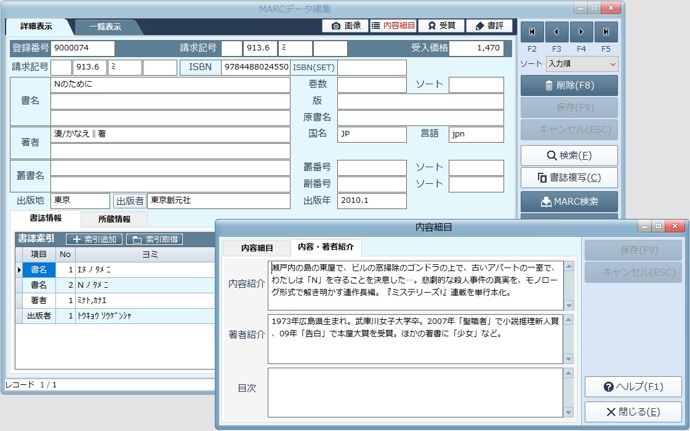Viewport: 690px width, 431px height.
Task: Open the ソート 入力順 dropdown
Action: coord(582,64)
